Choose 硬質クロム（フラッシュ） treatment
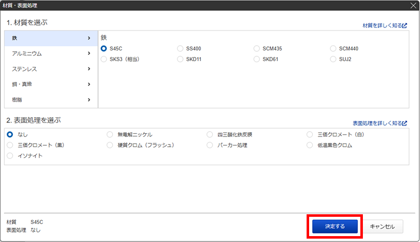Image resolution: width=420 pixels, height=242 pixels. tap(110, 145)
